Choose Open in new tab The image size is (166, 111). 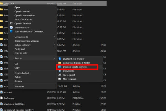(x=22, y=11)
